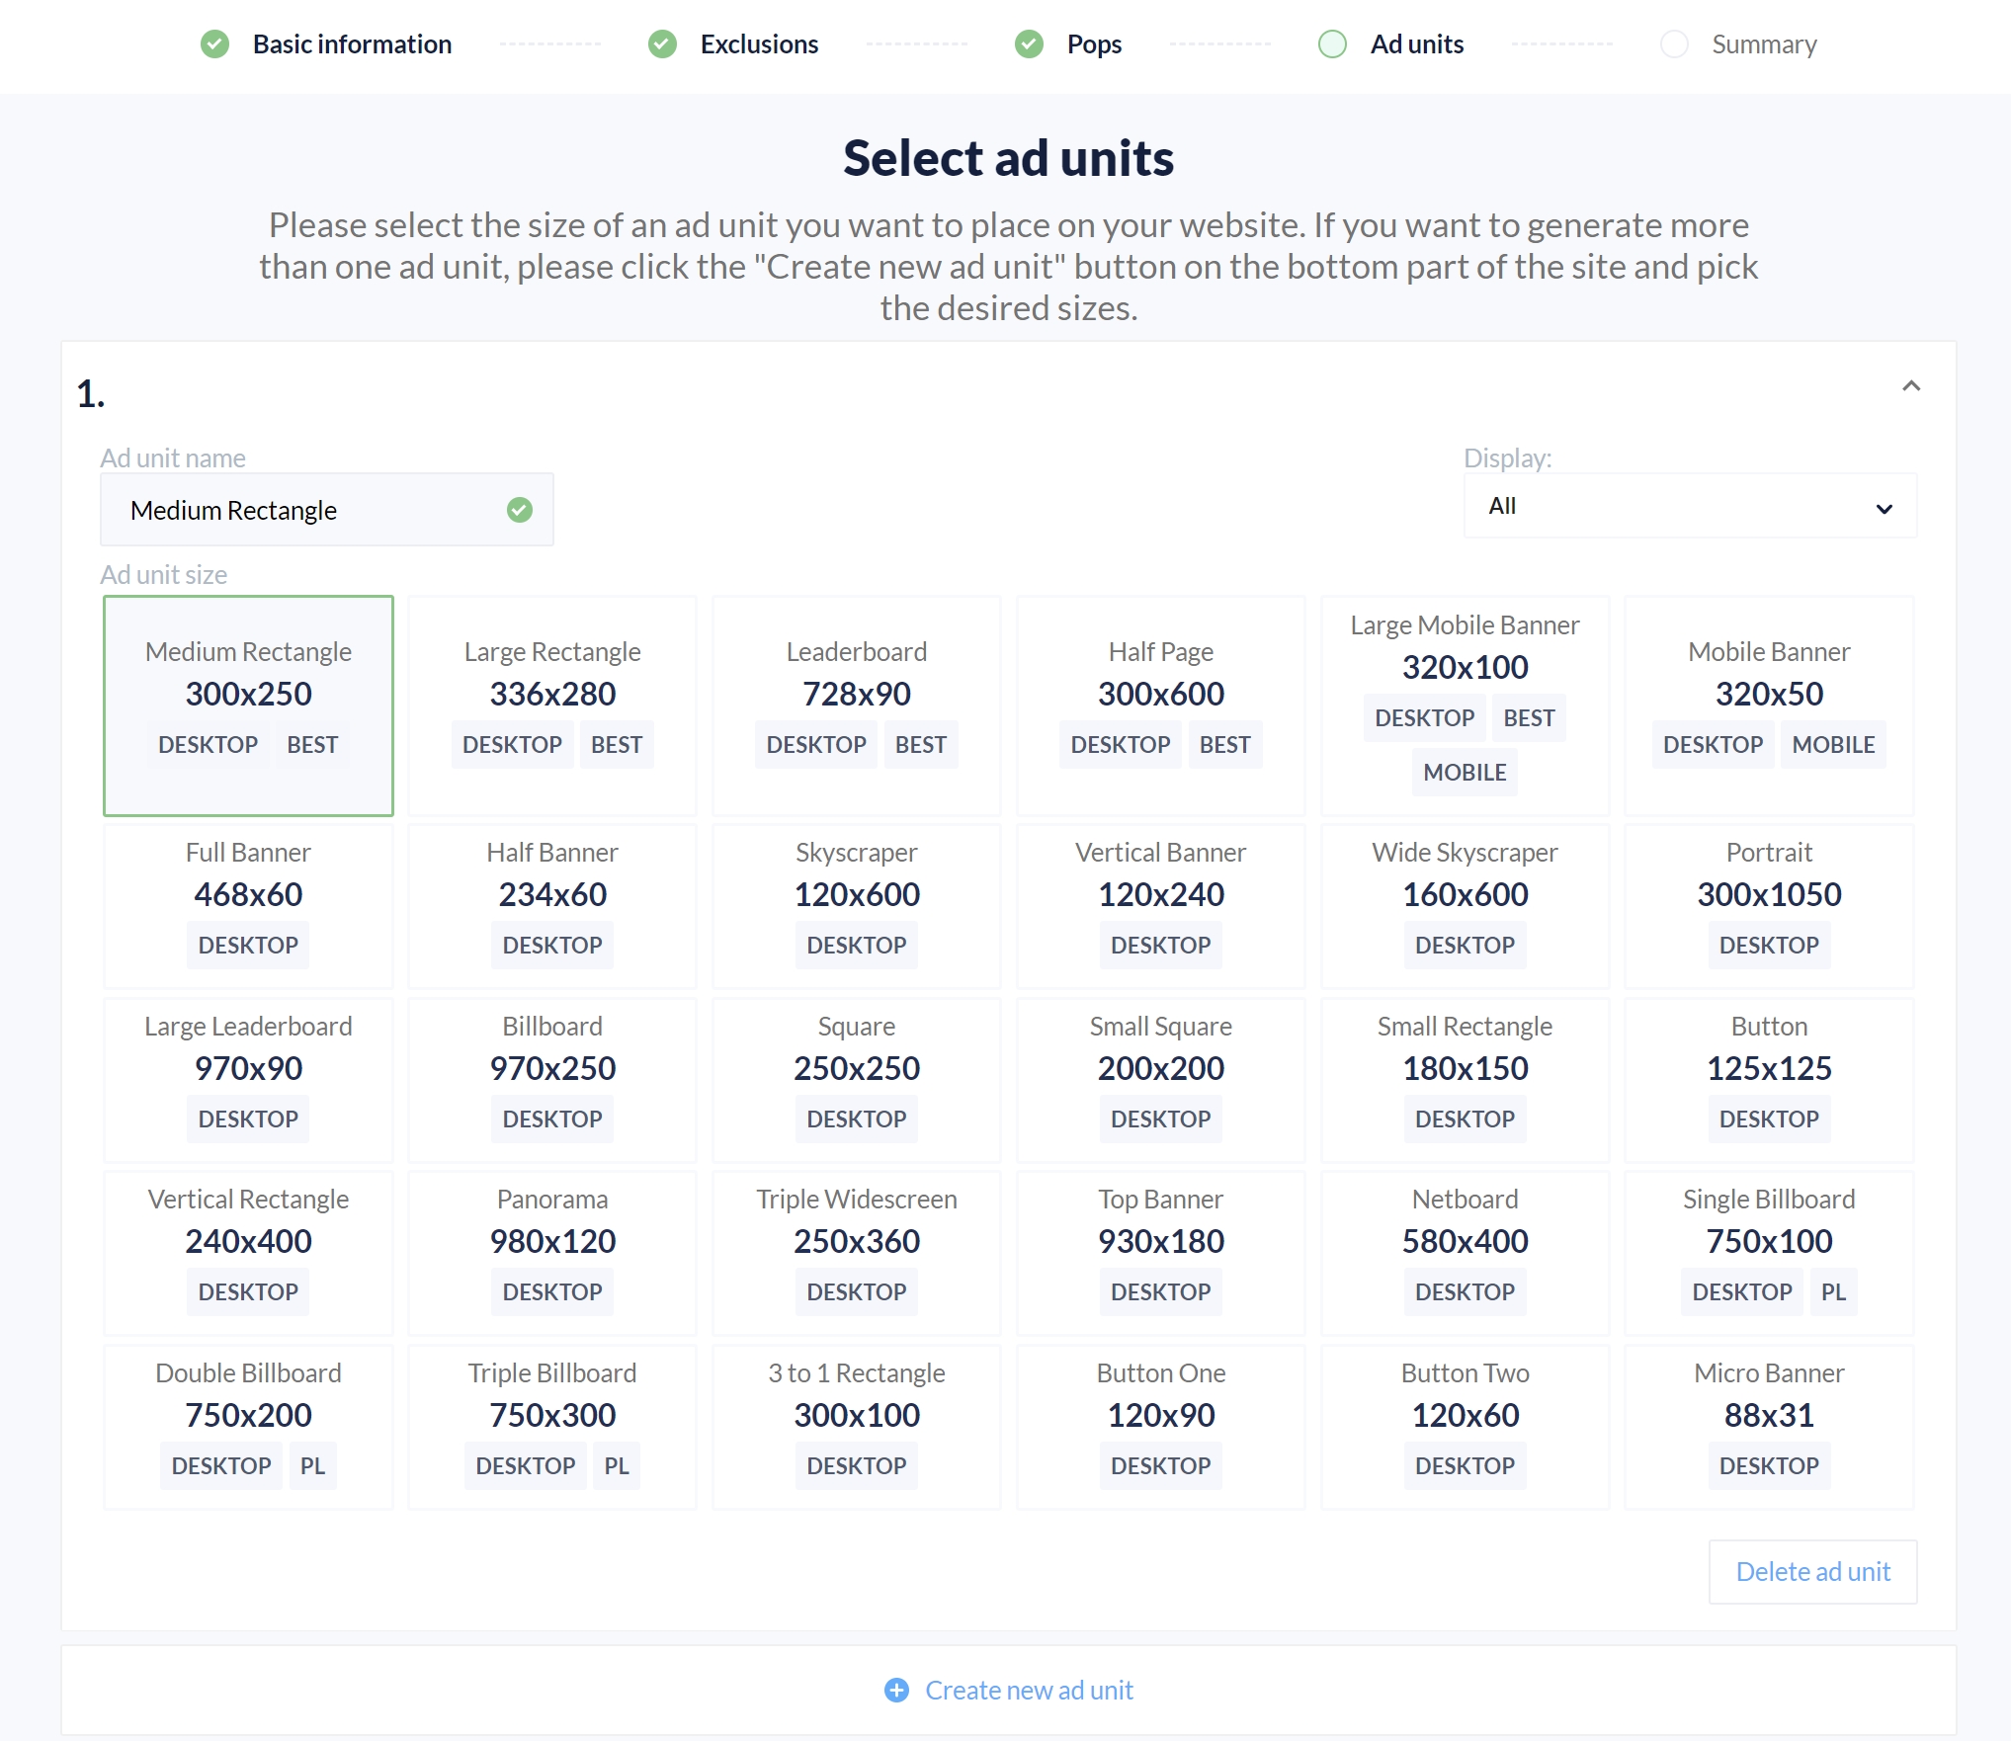Viewport: 2011px width, 1741px height.
Task: Select the Billboard 970x250 size tile
Action: tap(552, 1079)
